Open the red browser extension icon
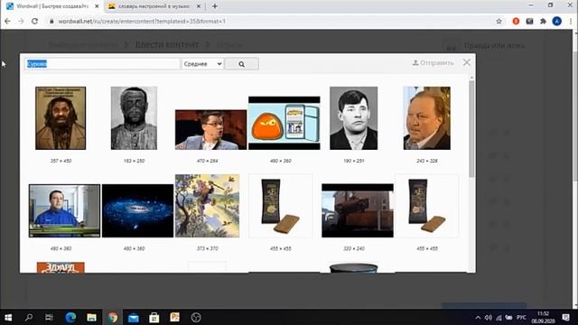 tap(516, 22)
